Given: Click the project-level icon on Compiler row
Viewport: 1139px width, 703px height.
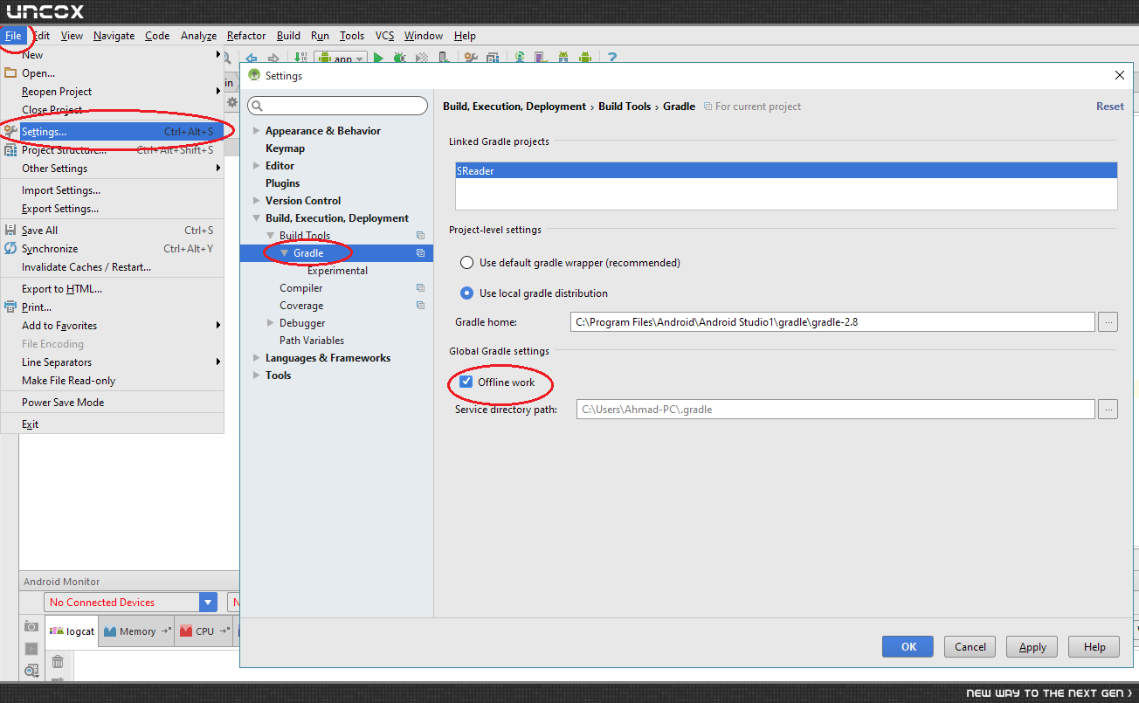Looking at the screenshot, I should click(x=420, y=288).
